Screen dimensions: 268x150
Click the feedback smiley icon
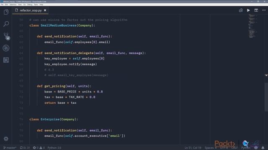256,148
